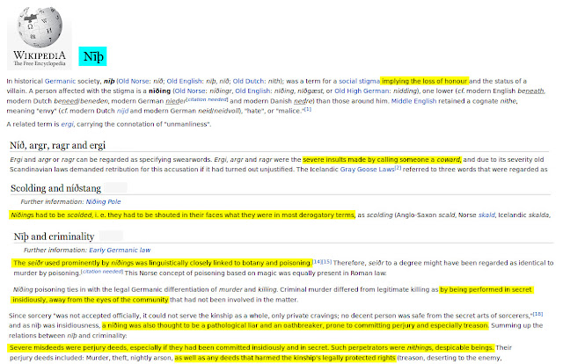Open Níðing Pole further information link

tap(104, 201)
